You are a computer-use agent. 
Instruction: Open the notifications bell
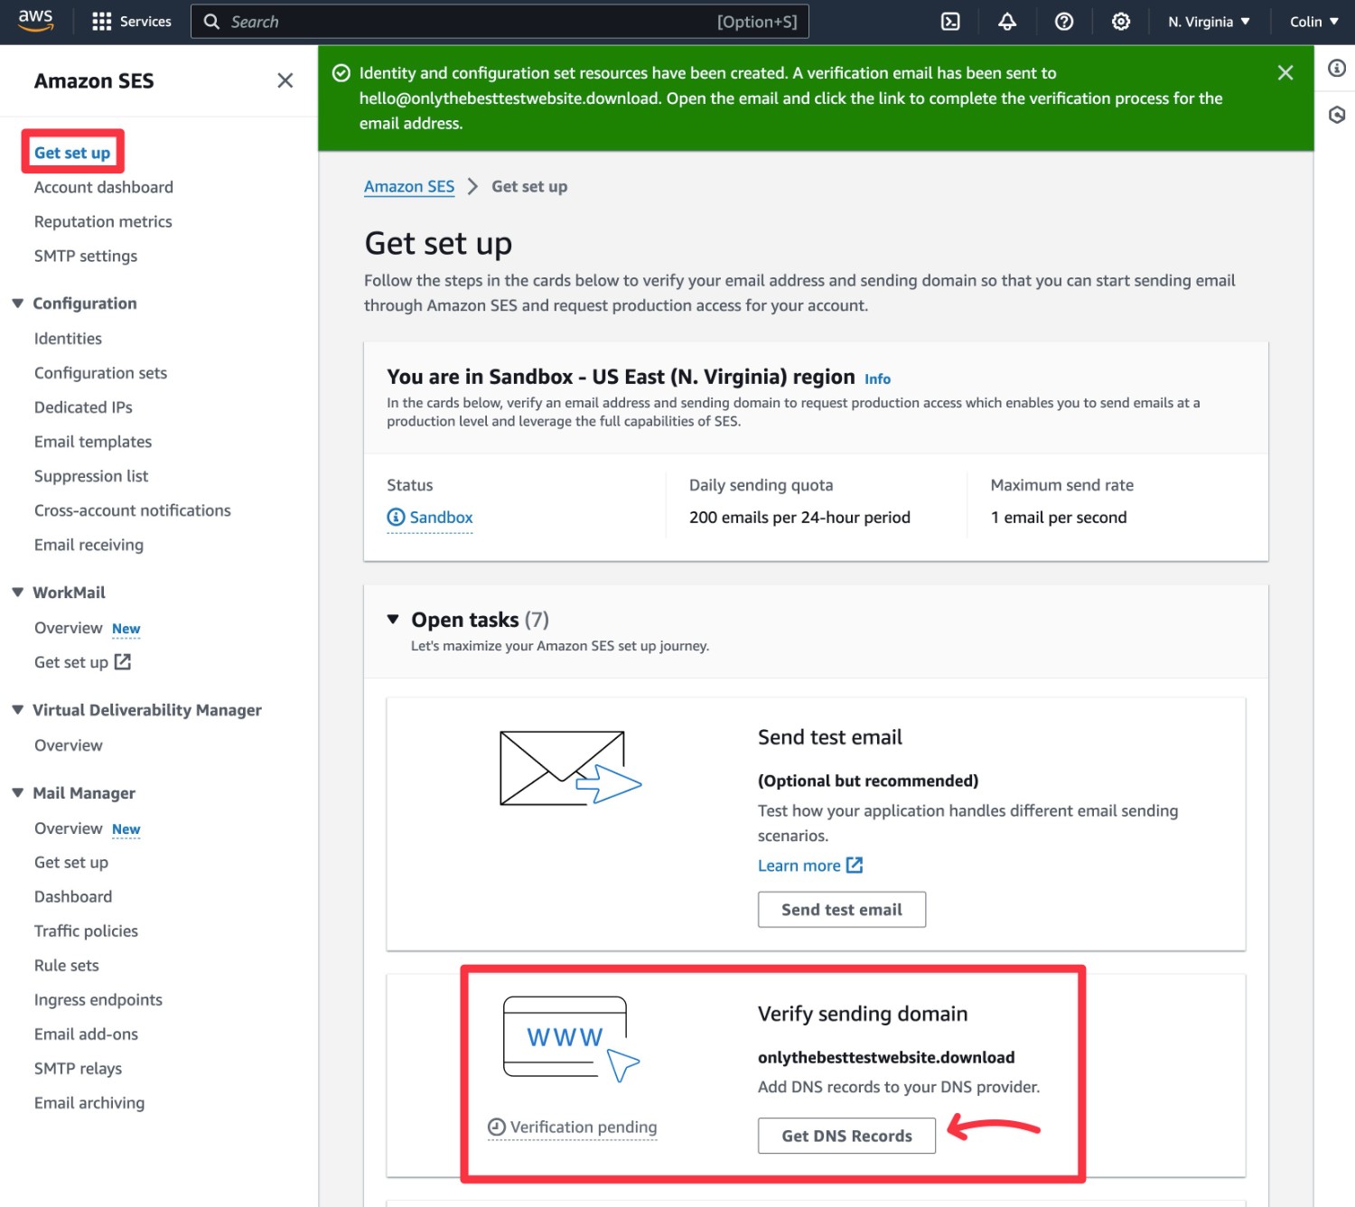pyautogui.click(x=1007, y=22)
